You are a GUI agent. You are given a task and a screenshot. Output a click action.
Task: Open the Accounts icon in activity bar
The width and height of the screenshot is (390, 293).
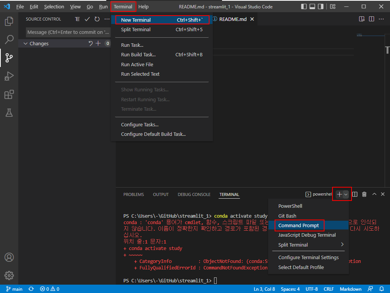(x=9, y=257)
